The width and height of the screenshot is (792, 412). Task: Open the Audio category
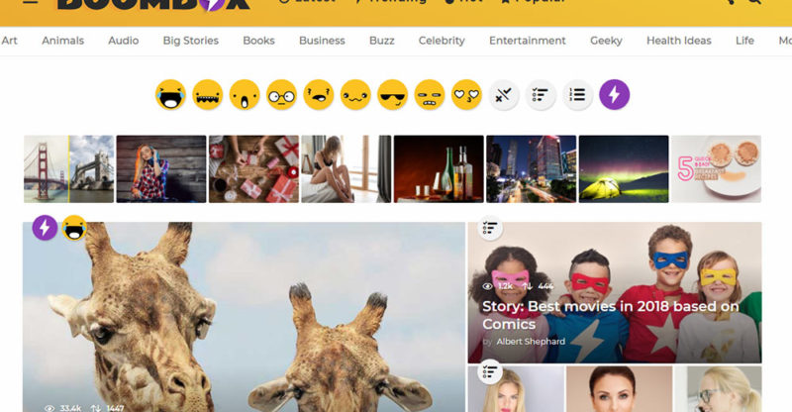(123, 41)
